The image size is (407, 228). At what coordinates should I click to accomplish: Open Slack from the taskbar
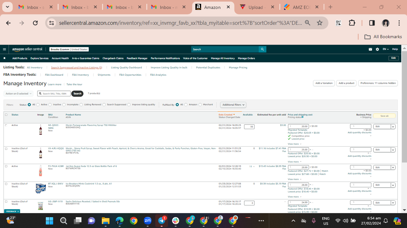click(176, 221)
